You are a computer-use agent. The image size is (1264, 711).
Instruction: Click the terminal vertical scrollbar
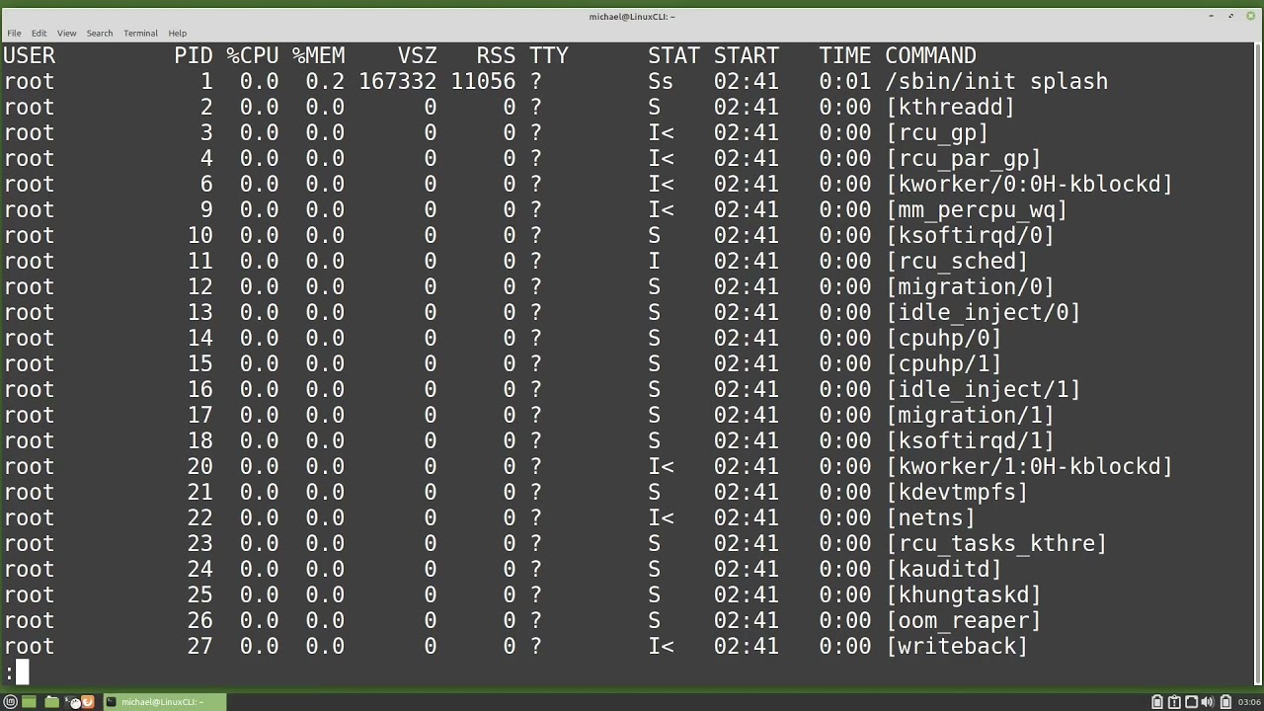(1258, 363)
